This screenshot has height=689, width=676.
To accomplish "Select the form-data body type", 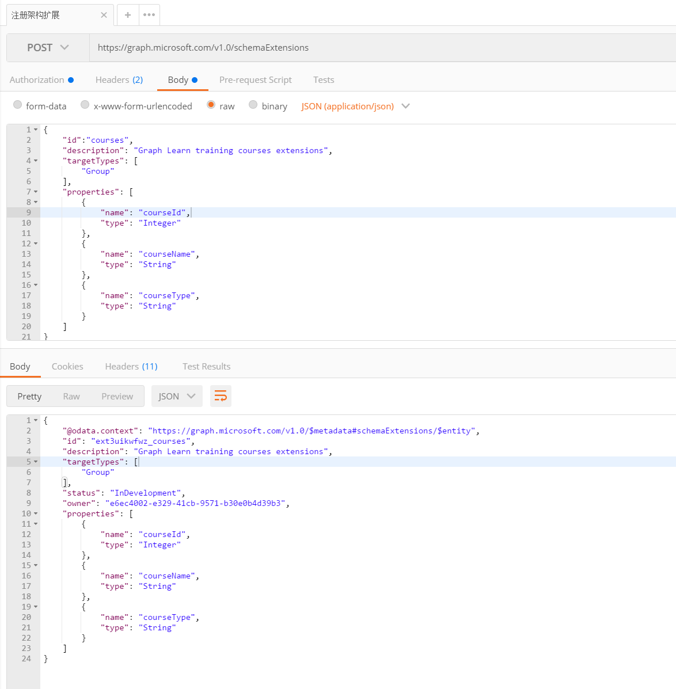I will pos(18,105).
